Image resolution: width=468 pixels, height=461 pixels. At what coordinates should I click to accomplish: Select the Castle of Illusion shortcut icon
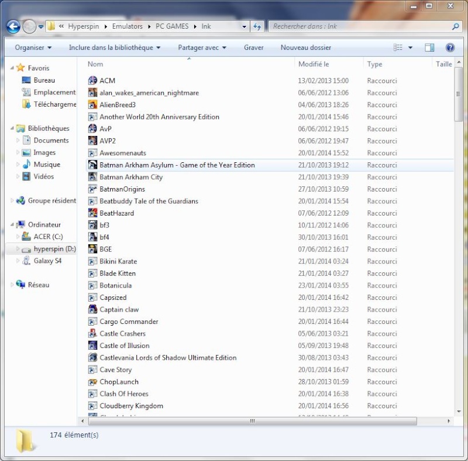92,345
